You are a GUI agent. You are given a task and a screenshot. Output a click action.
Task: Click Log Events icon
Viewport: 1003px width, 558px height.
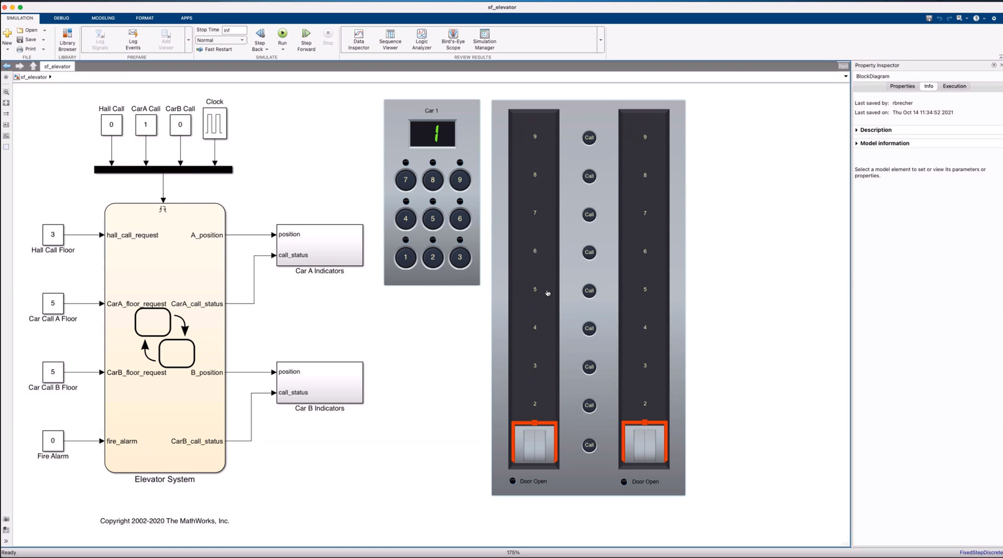coord(133,39)
